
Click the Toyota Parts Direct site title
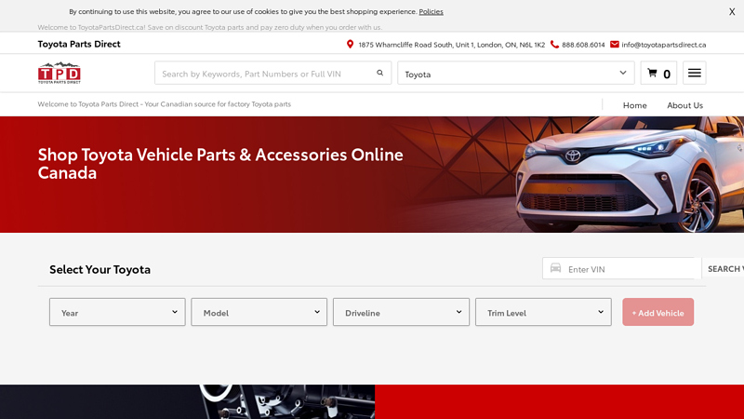tap(79, 44)
